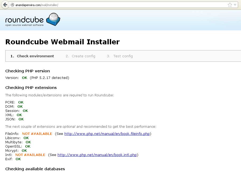
Task: Click the Roundcube Webmail Installer heading
Action: click(x=62, y=42)
